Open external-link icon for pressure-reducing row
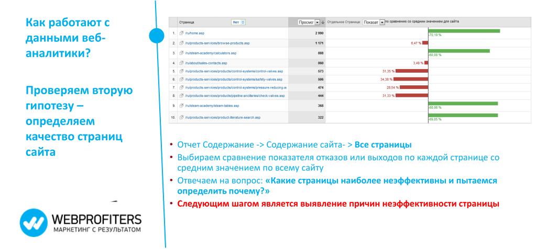Viewport: 536px width, 249px height. (x=181, y=88)
